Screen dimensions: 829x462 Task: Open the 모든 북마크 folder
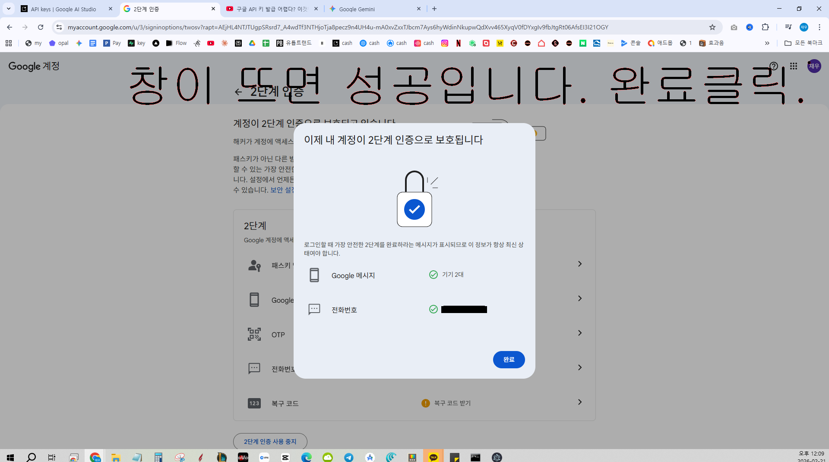804,43
